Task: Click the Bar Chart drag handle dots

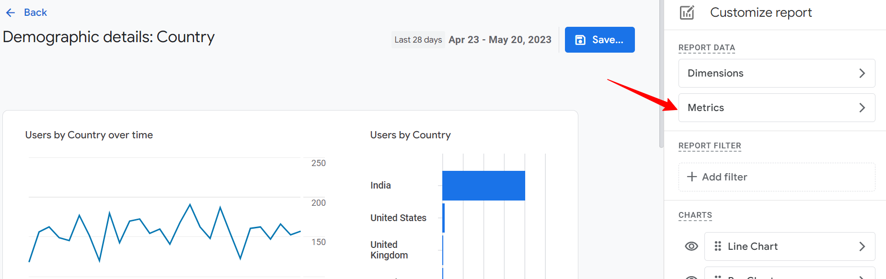Action: pos(717,277)
